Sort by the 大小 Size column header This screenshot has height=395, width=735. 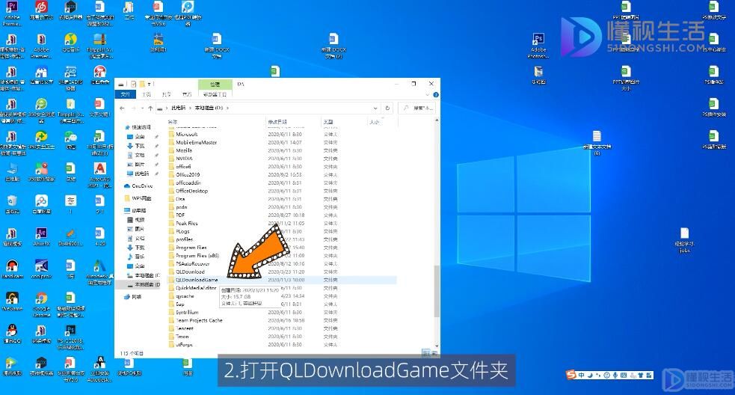pyautogui.click(x=374, y=122)
